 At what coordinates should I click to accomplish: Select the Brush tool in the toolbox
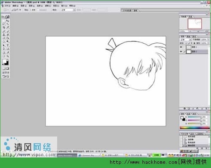(x=8, y=31)
